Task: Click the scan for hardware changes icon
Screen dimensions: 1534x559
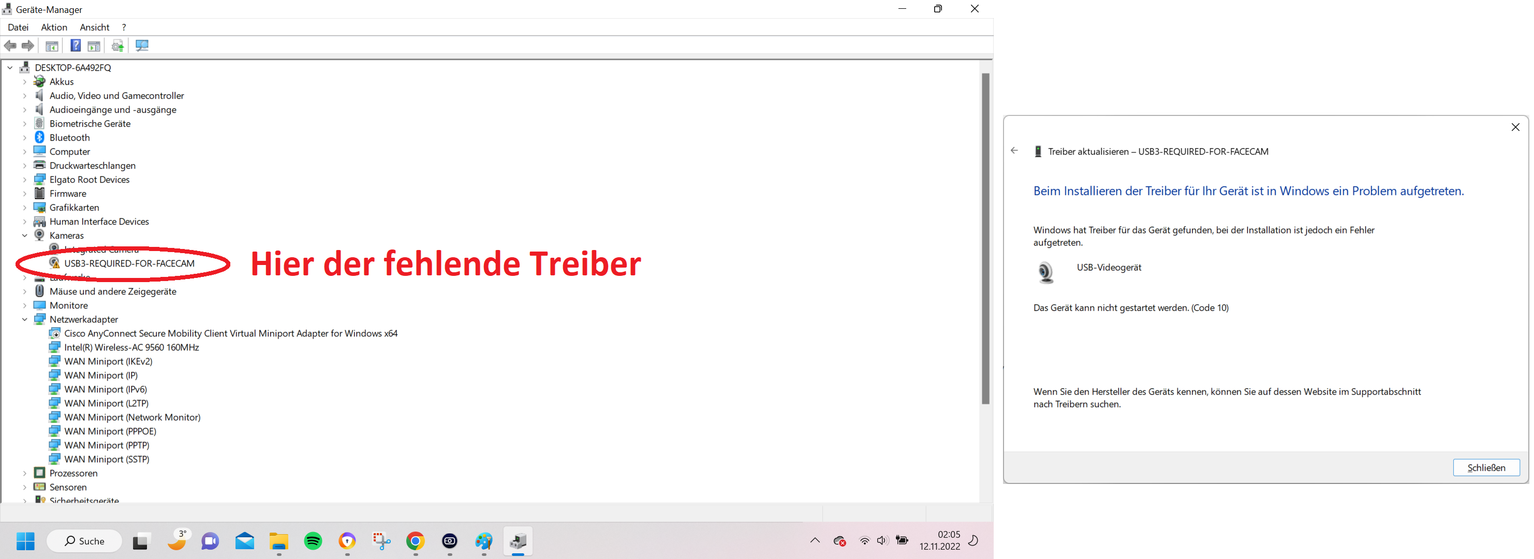Action: coord(142,46)
